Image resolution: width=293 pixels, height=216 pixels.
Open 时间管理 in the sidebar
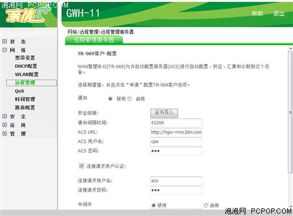[25, 100]
